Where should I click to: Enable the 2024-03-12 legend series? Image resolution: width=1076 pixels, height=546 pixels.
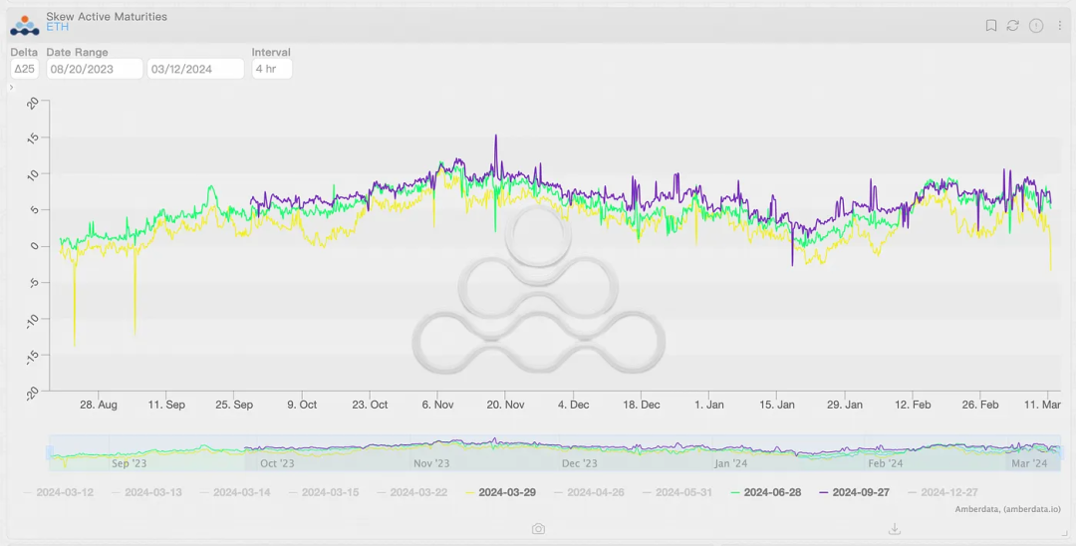click(59, 492)
